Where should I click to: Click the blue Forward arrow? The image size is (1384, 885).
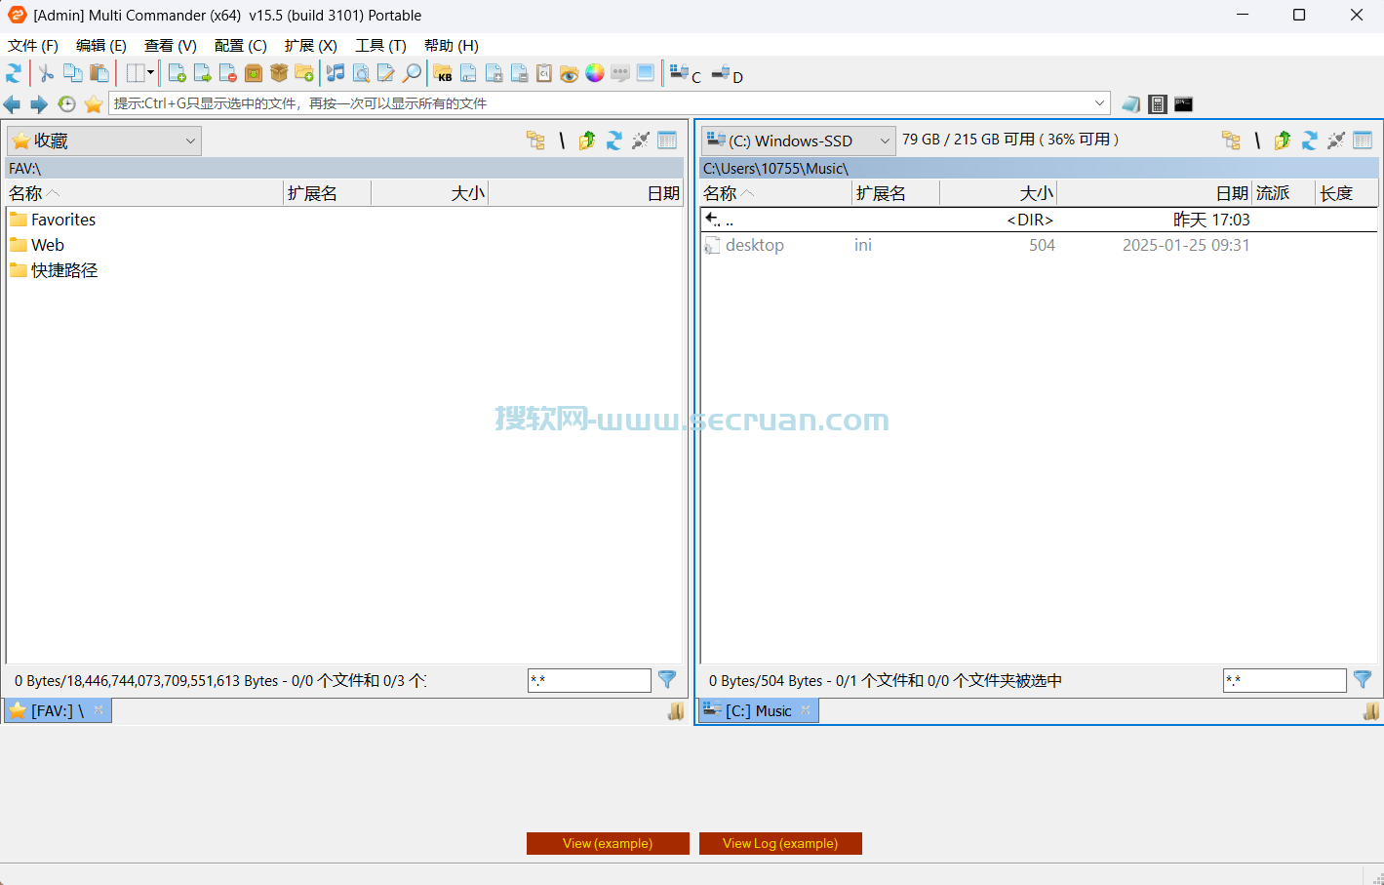[39, 103]
